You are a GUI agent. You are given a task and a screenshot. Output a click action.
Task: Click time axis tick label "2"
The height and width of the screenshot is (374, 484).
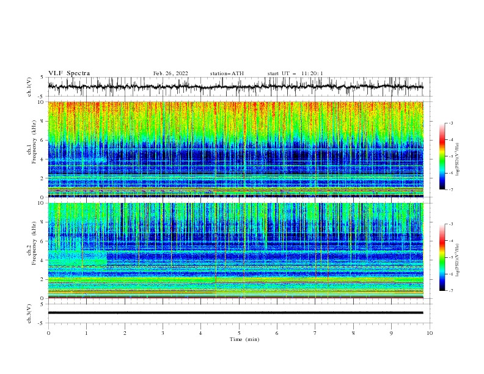tap(125, 333)
